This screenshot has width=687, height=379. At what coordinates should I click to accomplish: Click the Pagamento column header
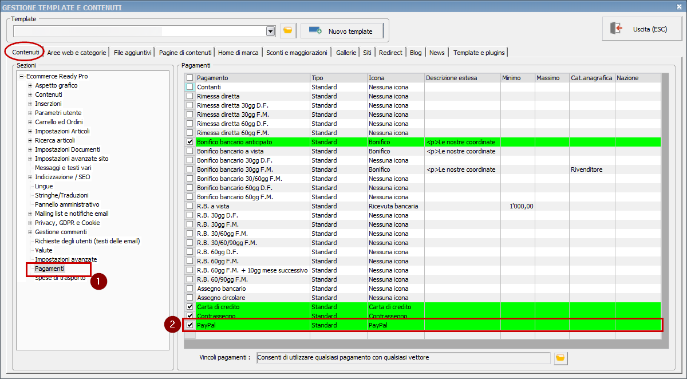[252, 78]
